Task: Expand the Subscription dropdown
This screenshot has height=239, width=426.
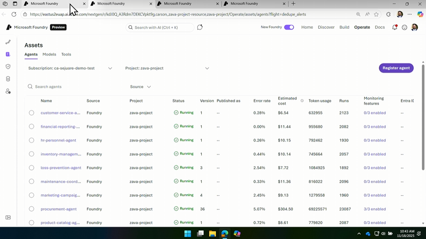Action: point(110,68)
